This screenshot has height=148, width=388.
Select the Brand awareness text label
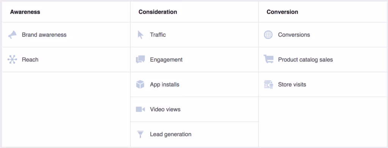44,35
